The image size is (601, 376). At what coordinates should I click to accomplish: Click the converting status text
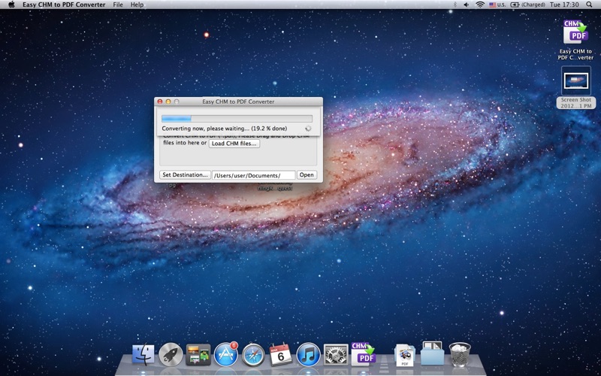tap(224, 129)
